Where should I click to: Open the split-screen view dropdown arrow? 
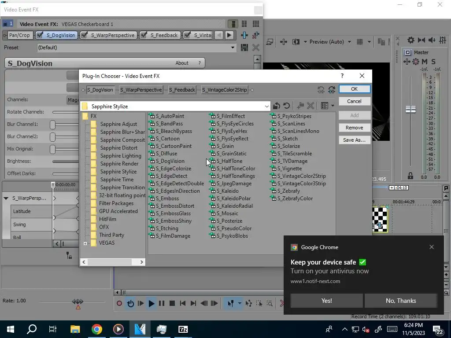pyautogui.click(x=305, y=42)
